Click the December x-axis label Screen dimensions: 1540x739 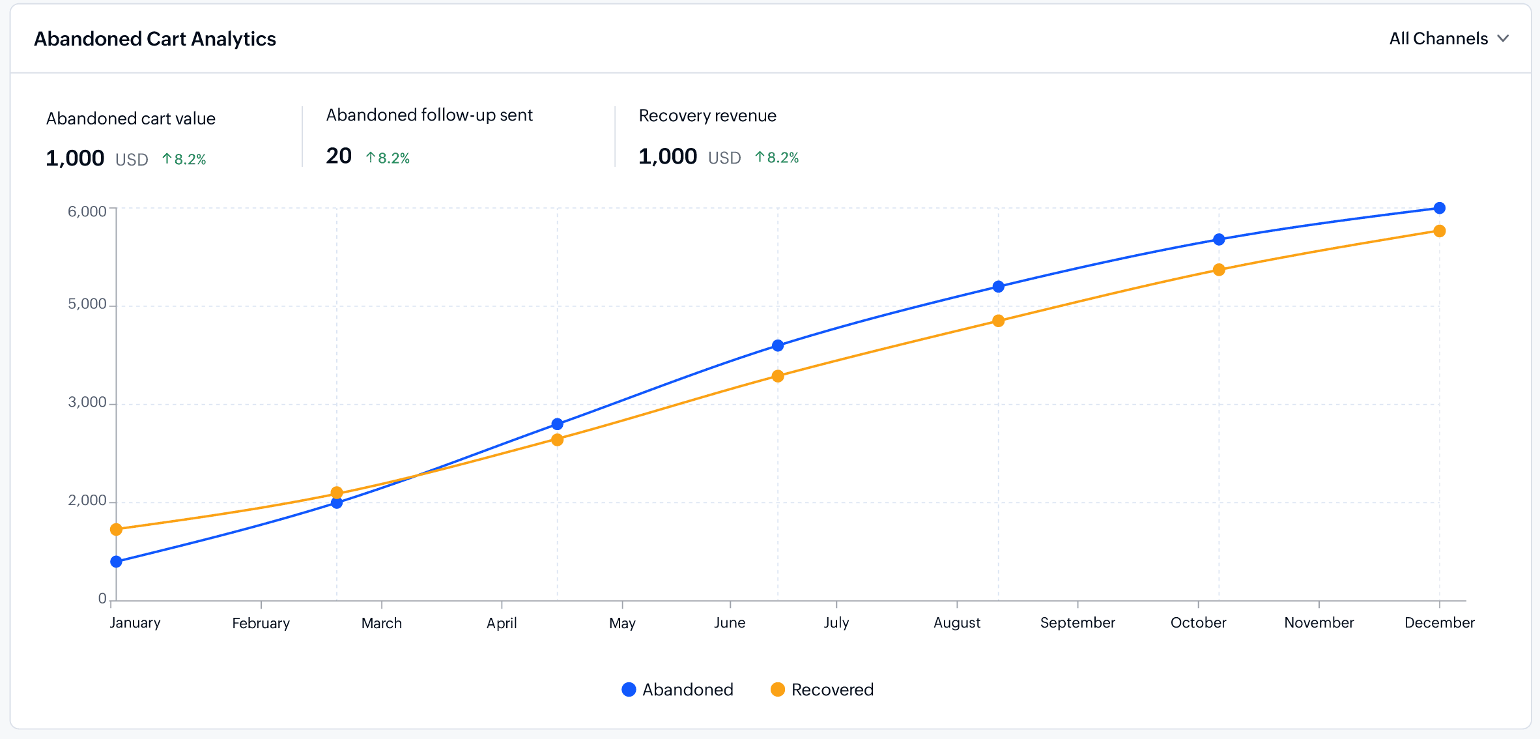1440,623
